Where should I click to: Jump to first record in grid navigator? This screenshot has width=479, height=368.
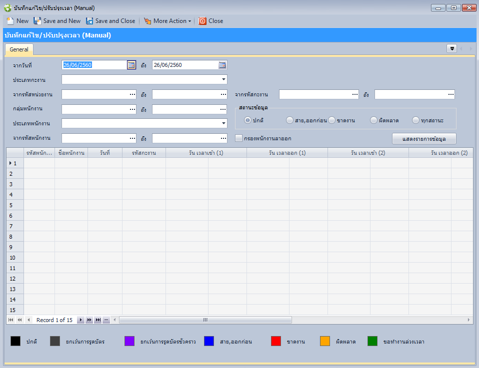(x=10, y=320)
